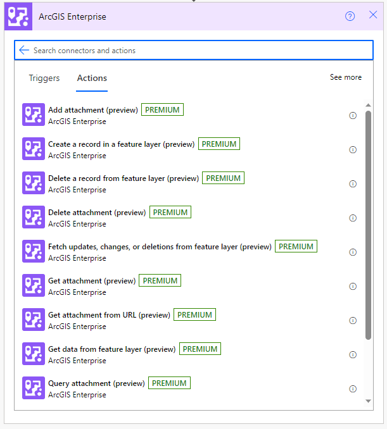
Task: Choose Get attachment from URL (preview)
Action: click(109, 315)
